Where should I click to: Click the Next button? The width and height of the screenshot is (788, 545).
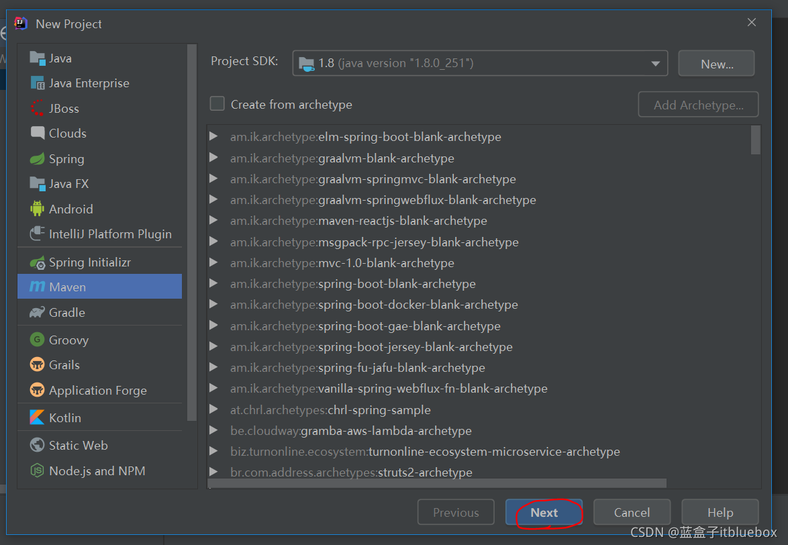coord(544,512)
